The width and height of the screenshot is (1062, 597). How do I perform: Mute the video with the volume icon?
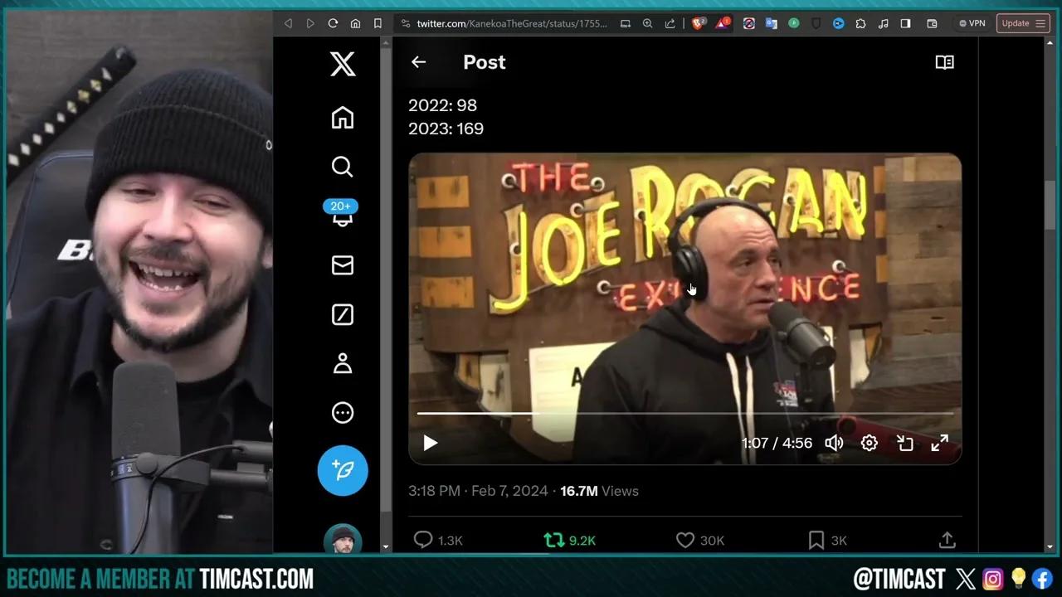click(834, 443)
